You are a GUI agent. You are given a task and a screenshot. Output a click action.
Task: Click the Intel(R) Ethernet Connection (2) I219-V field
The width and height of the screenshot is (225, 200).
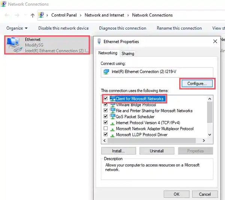click(x=157, y=72)
